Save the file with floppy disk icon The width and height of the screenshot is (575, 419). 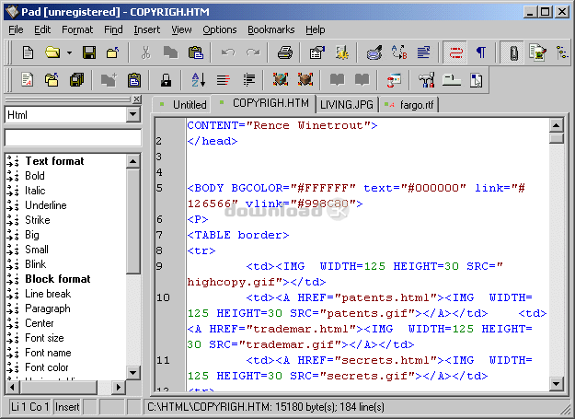click(89, 52)
